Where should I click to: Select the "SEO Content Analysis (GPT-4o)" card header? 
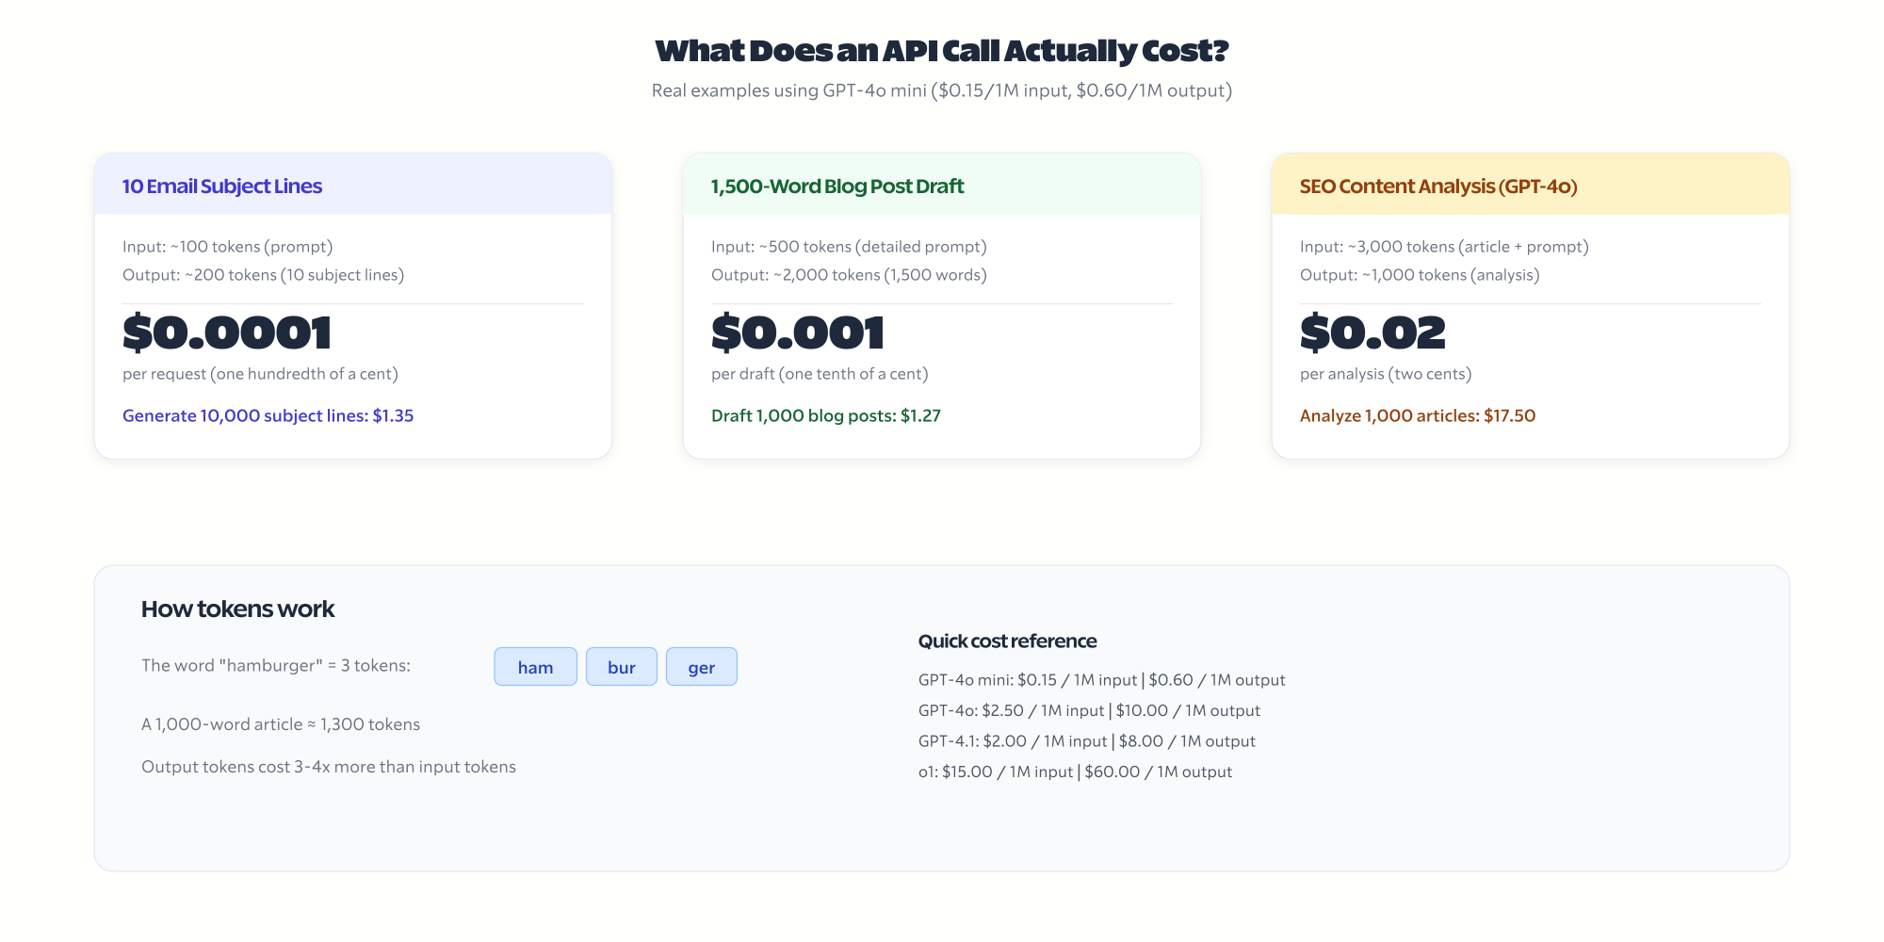(1437, 186)
